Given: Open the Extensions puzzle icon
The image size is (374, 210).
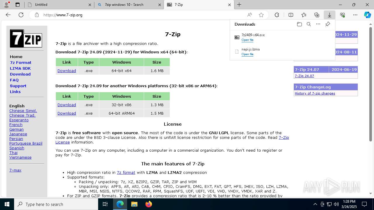Looking at the screenshot, I should [277, 15].
